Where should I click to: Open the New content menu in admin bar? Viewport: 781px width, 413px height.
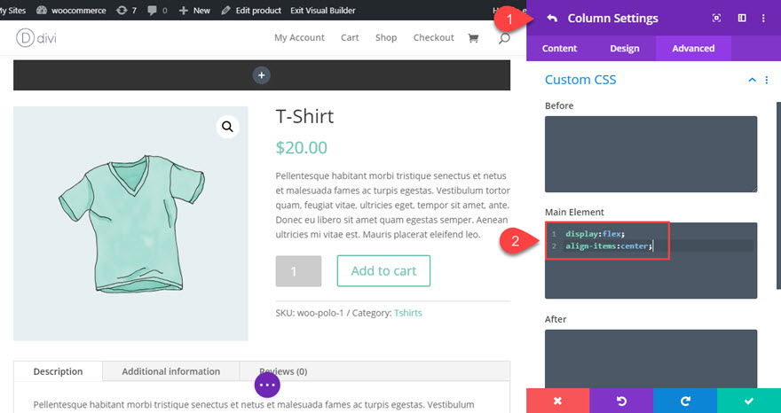[194, 10]
